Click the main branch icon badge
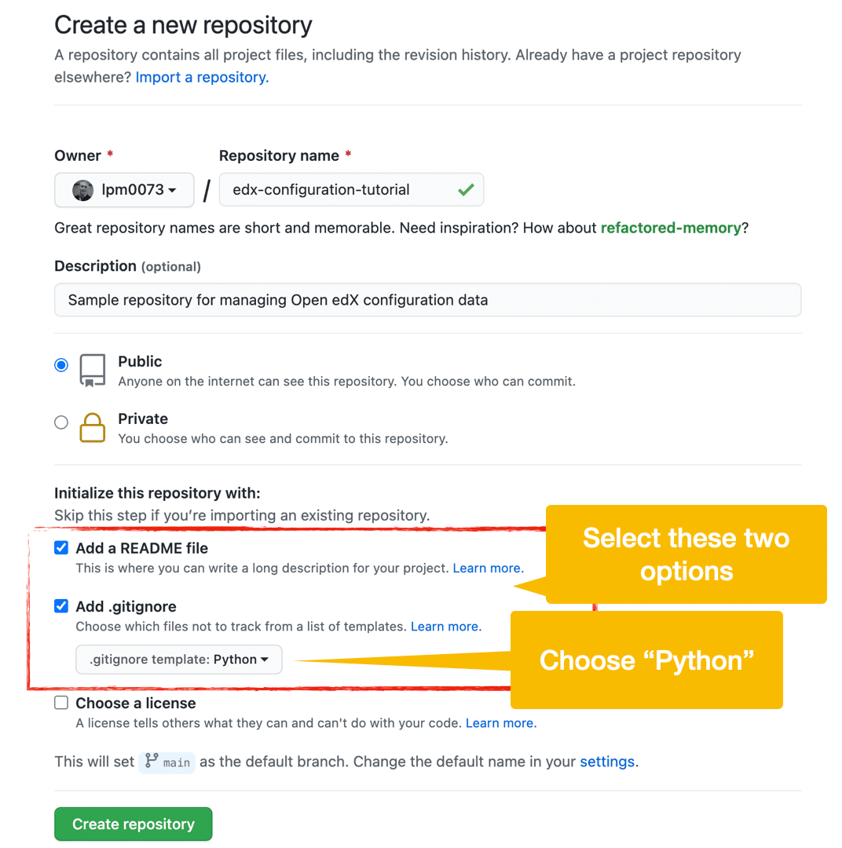The height and width of the screenshot is (848, 842). pyautogui.click(x=167, y=762)
